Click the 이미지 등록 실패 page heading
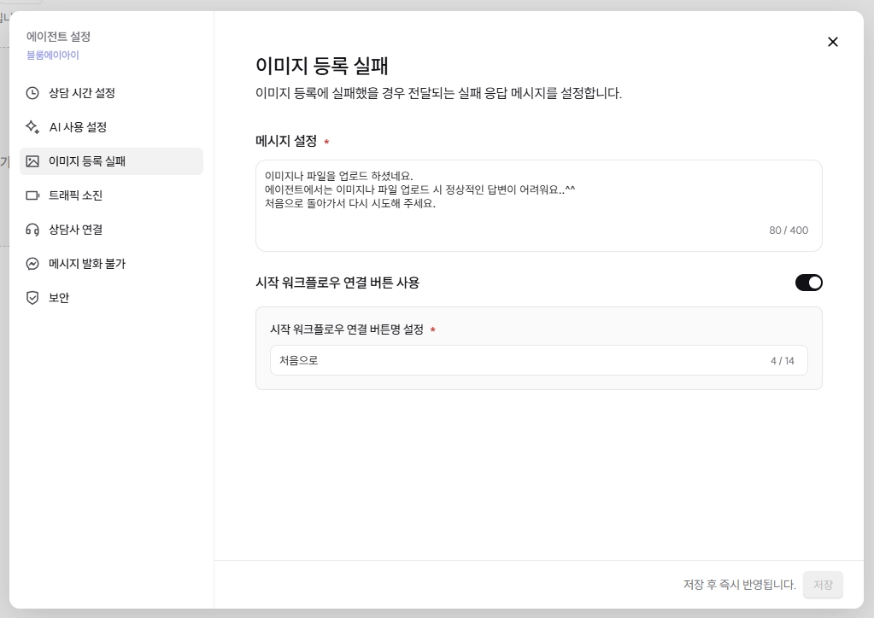 (321, 66)
